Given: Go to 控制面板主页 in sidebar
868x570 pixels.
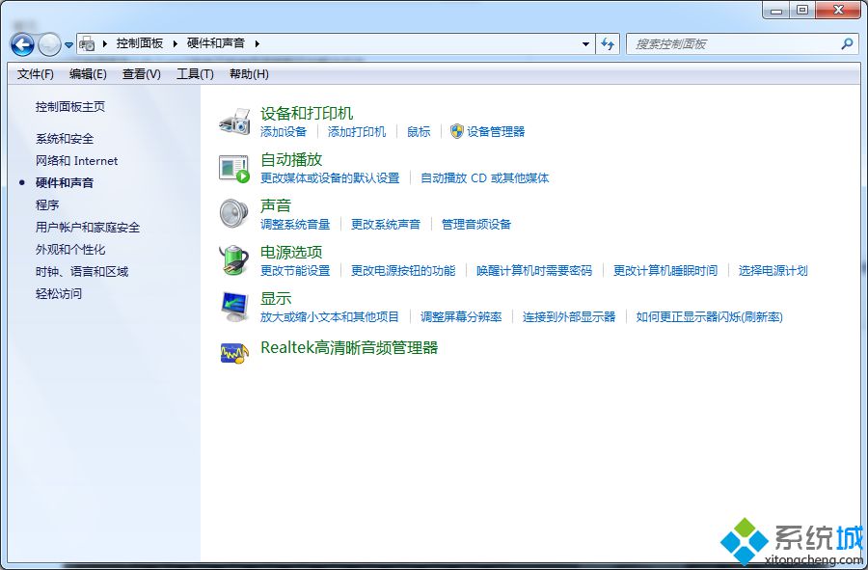Looking at the screenshot, I should click(70, 106).
